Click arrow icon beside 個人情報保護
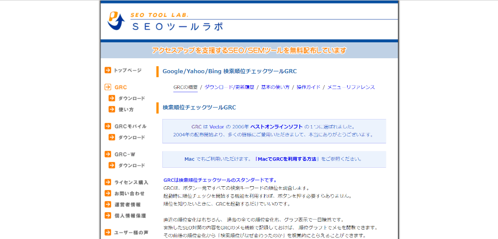498x239 pixels. [108, 216]
